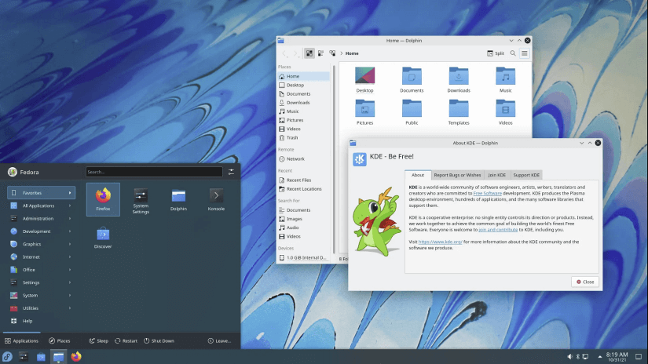This screenshot has width=648, height=364.
Task: Select Audio under Search For
Action: [x=304, y=227]
